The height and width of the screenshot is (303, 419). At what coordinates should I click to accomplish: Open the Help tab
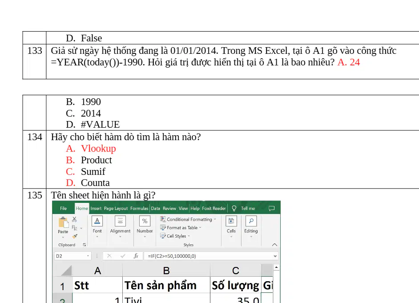(195, 208)
